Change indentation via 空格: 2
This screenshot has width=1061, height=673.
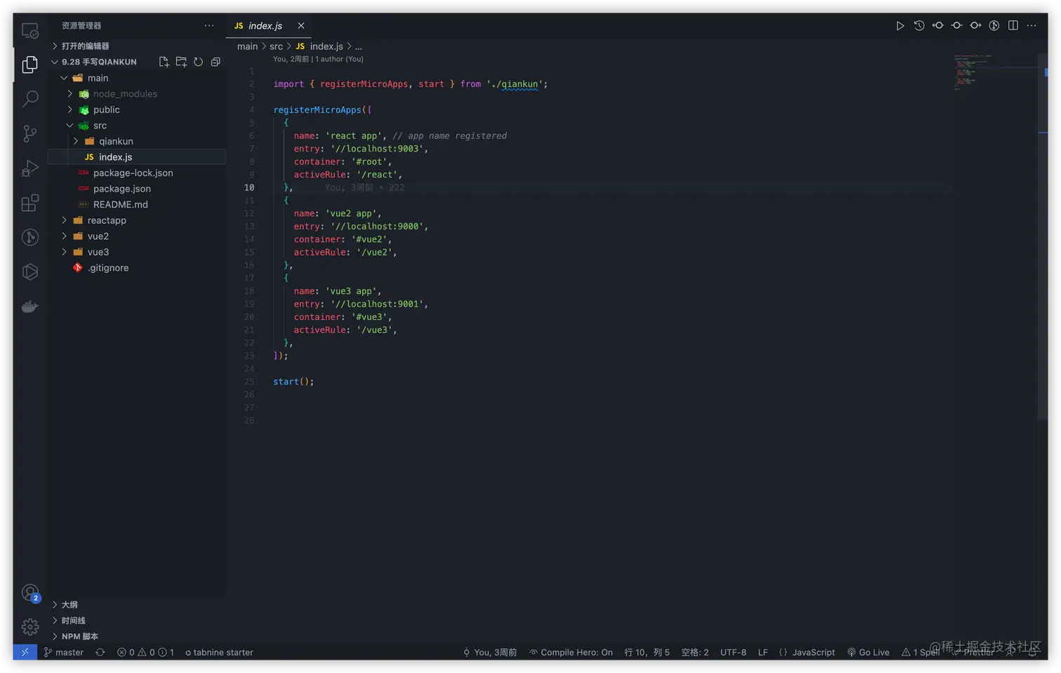(x=695, y=652)
